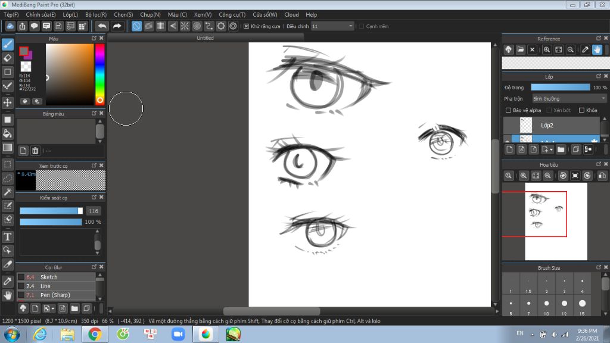Enable the crisscross grid snap
Viewport: 610px width, 343px height.
pos(161,26)
